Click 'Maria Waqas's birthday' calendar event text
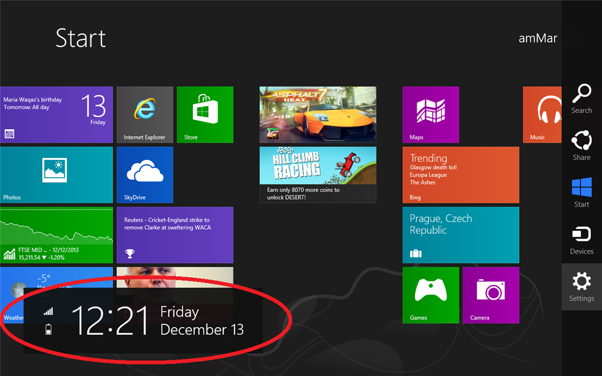The width and height of the screenshot is (602, 376). [33, 99]
